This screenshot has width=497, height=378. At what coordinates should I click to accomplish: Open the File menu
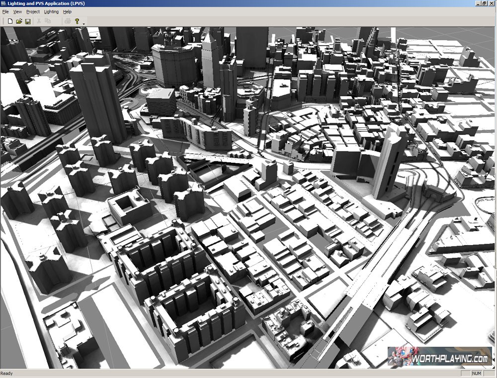(x=5, y=11)
